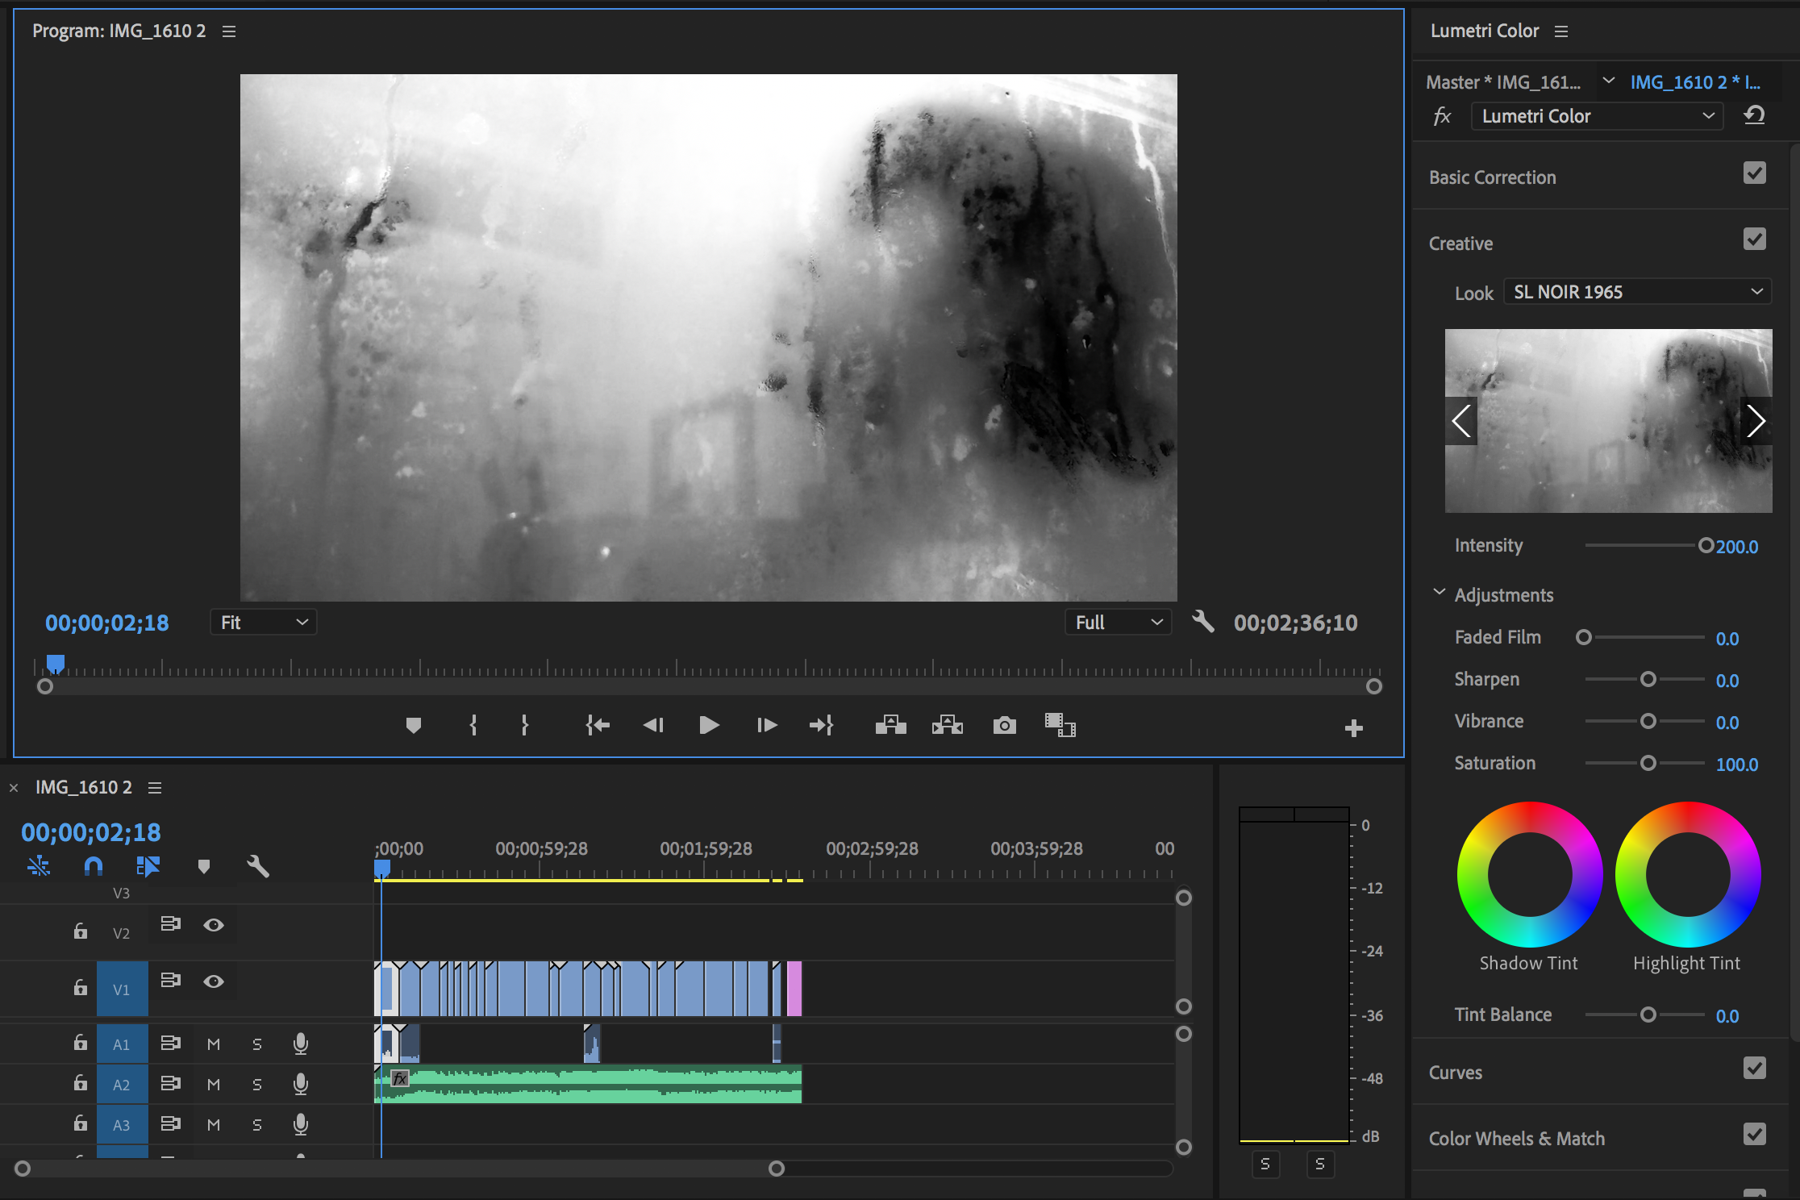Open the Look dropdown showing SL NOIR 1965
1800x1200 pixels.
click(1637, 292)
